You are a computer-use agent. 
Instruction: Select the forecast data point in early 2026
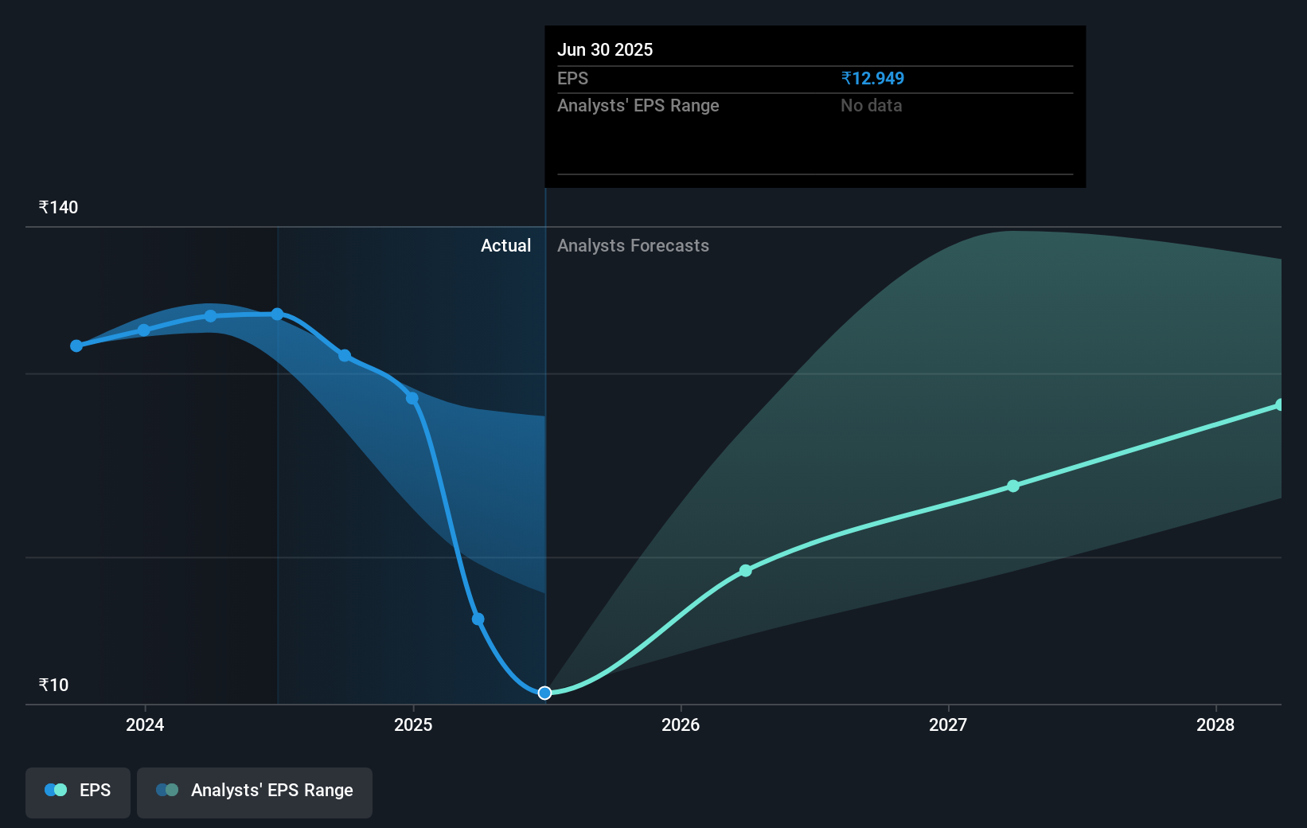tap(745, 570)
